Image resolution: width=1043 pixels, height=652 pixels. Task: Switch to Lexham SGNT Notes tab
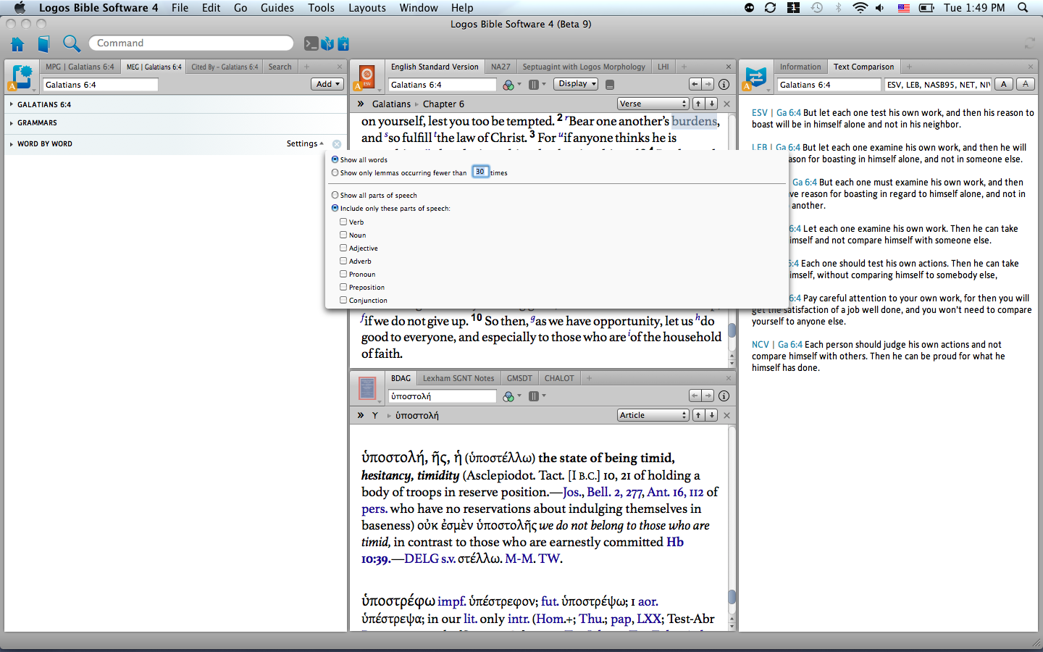click(x=458, y=378)
